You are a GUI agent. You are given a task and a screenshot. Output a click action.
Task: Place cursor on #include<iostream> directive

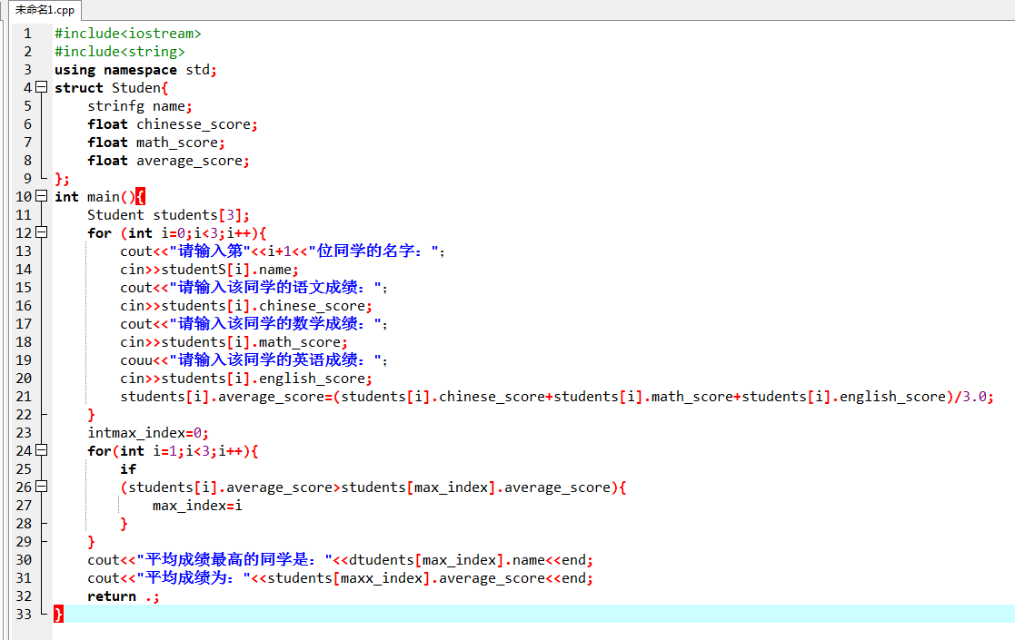pos(127,34)
